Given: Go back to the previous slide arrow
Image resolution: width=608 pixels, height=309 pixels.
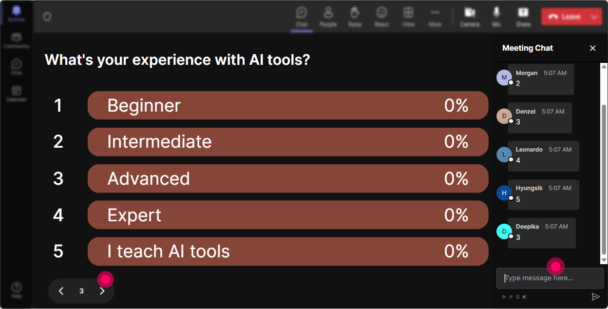Looking at the screenshot, I should click(61, 291).
